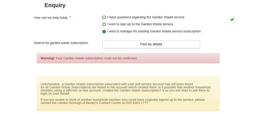Select the "manage my existing subscription" radio button
The height and width of the screenshot is (114, 273).
click(104, 31)
